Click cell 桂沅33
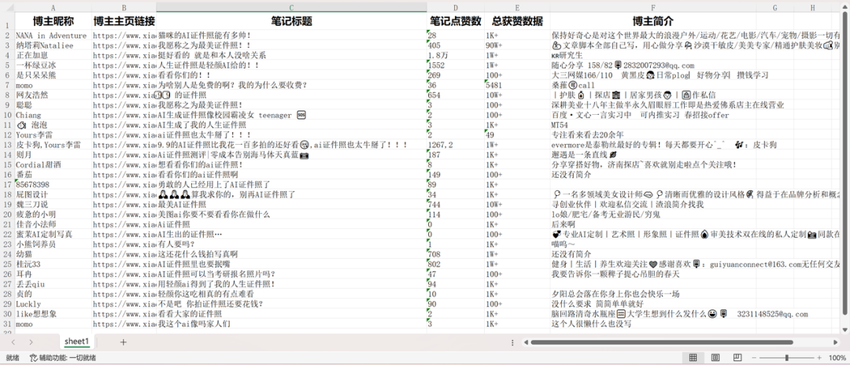Screen dimensions: 850x365 pyautogui.click(x=54, y=264)
